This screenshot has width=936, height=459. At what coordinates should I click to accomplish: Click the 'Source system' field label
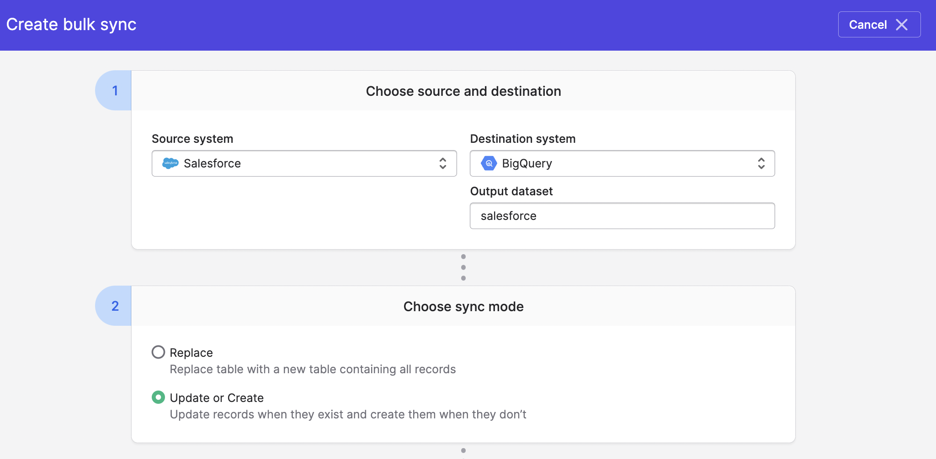pos(192,139)
